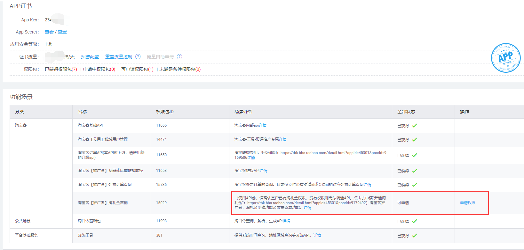The image size is (524, 250).
Task: Click the APP证书 section heading
Action: [x=21, y=6]
